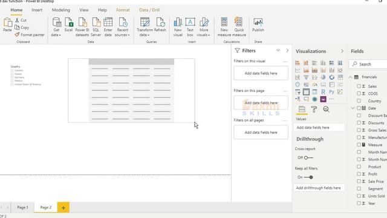Screen dimensions: 387x218
Task: Check the Sales field checkbox
Action: click(359, 86)
